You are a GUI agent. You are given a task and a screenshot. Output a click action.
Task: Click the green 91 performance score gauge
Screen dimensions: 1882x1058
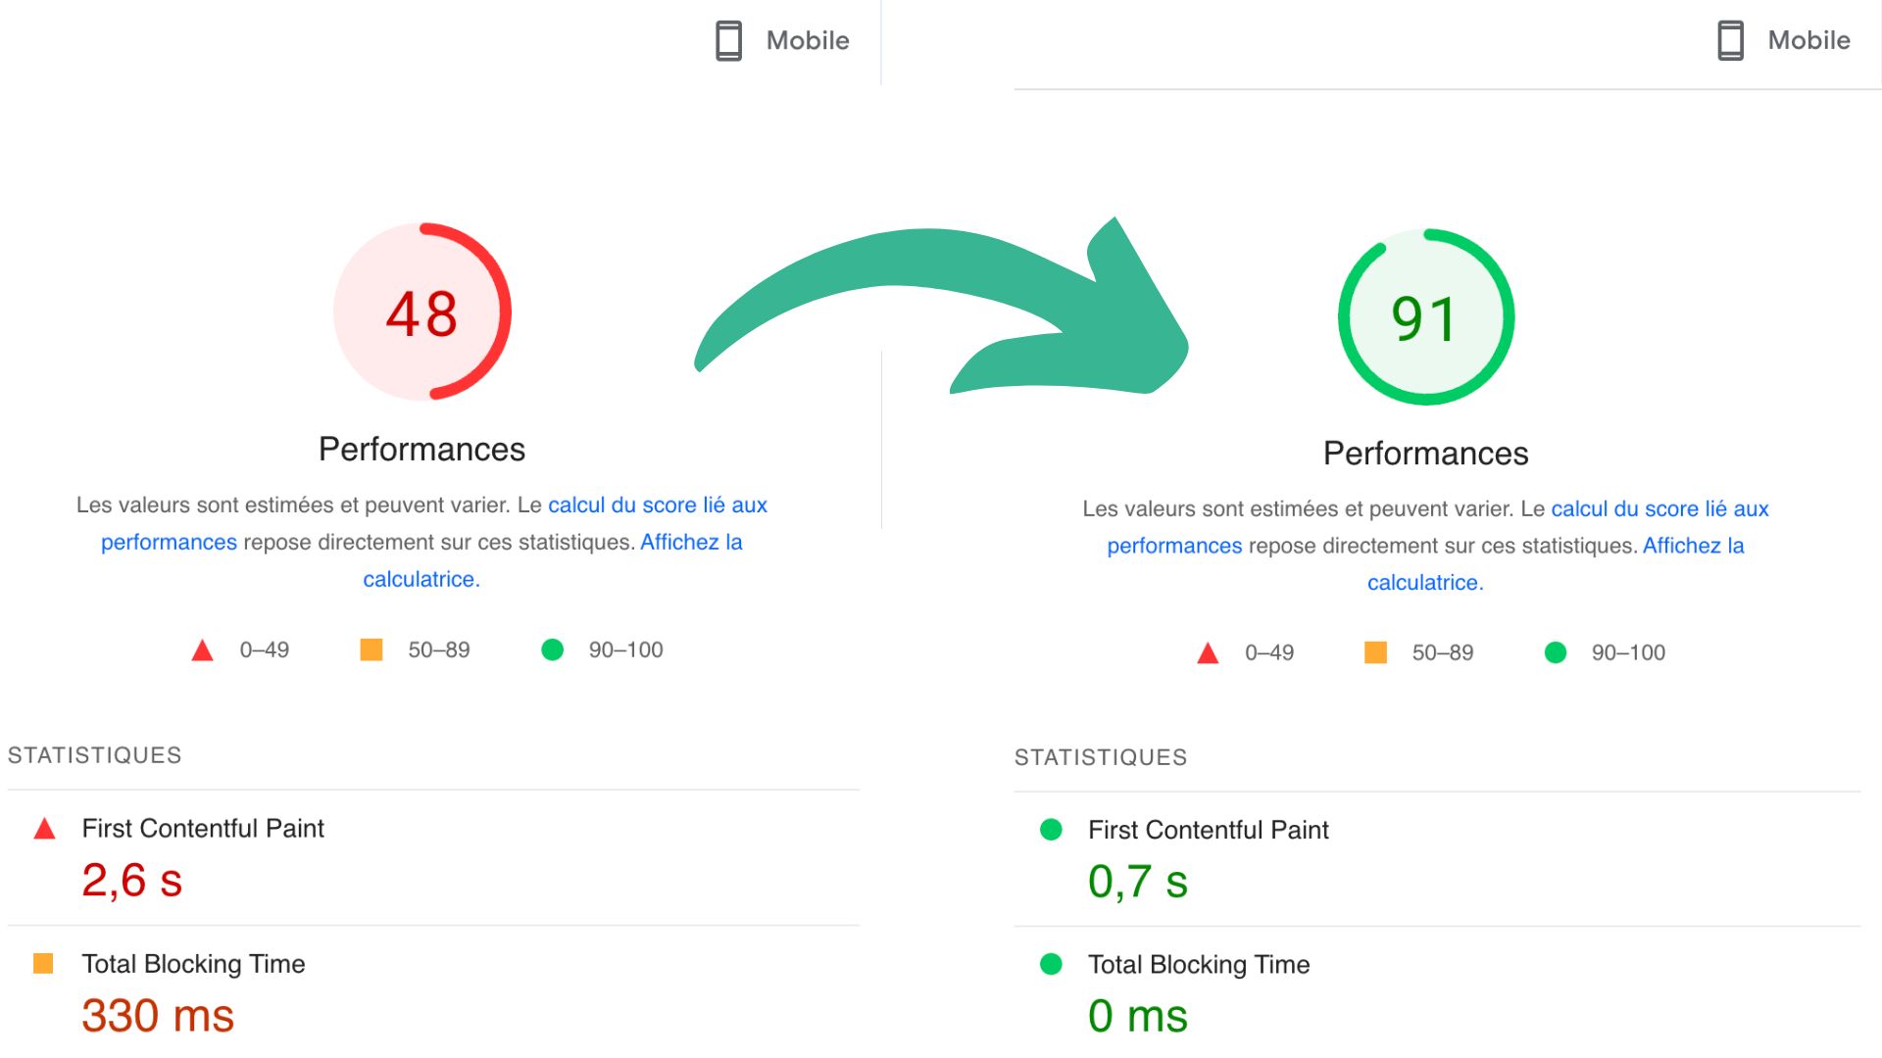pos(1426,316)
